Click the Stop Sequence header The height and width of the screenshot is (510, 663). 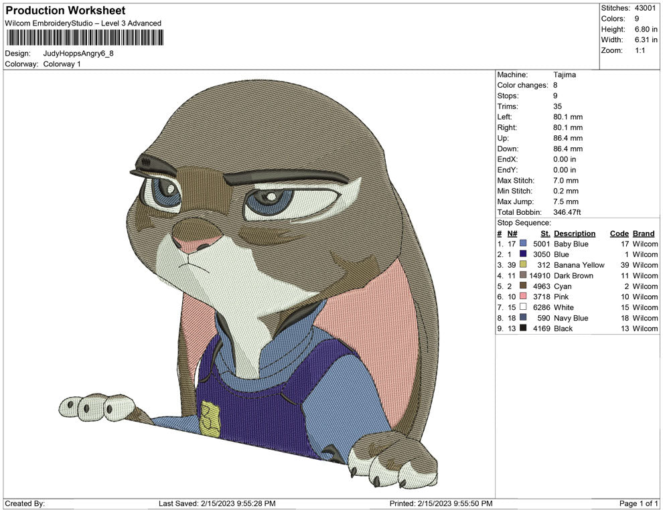tap(523, 222)
